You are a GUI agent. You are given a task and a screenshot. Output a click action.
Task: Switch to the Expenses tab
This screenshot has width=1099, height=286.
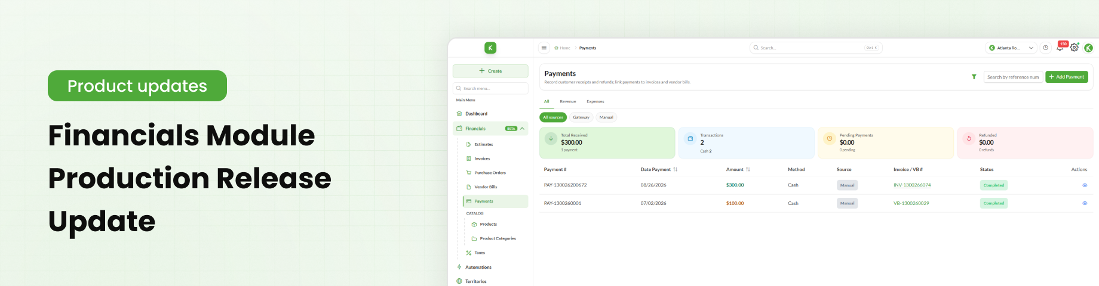pos(595,101)
